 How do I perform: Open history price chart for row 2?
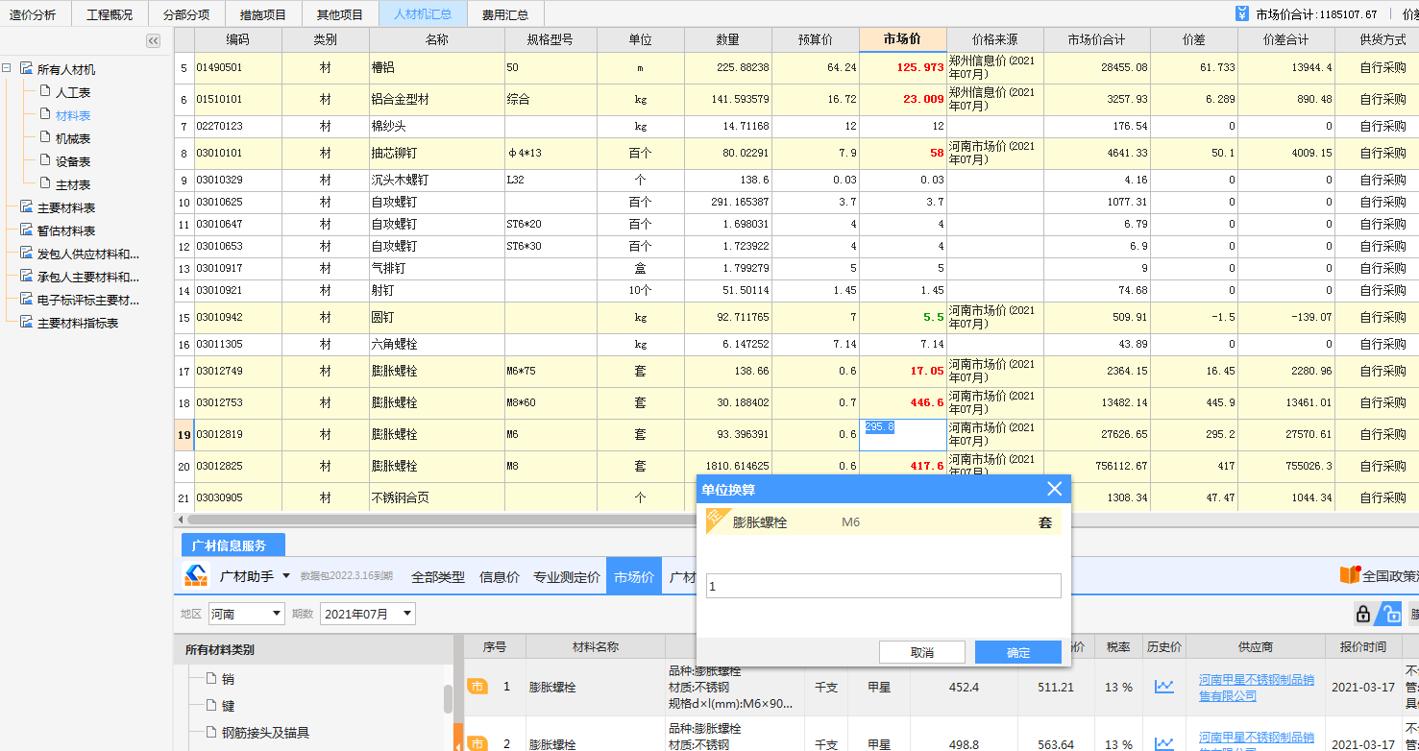tap(1164, 744)
